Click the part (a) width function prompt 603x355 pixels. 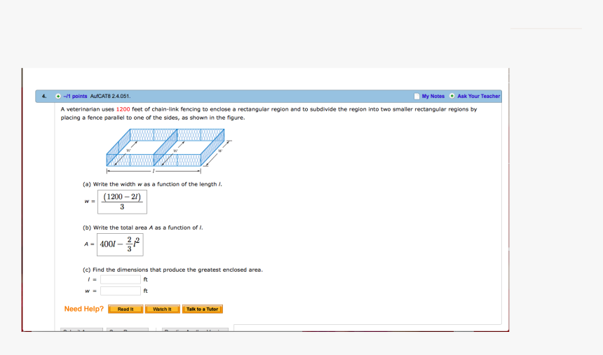coord(152,184)
